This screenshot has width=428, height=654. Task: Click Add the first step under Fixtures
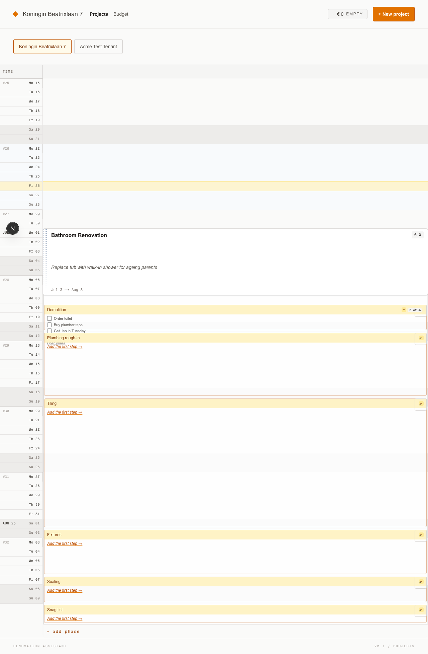coord(65,543)
